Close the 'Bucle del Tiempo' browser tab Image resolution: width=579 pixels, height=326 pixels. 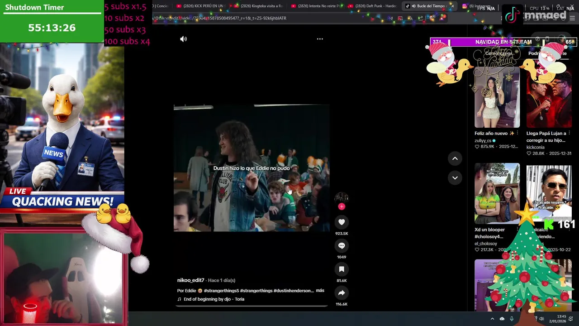pos(452,6)
